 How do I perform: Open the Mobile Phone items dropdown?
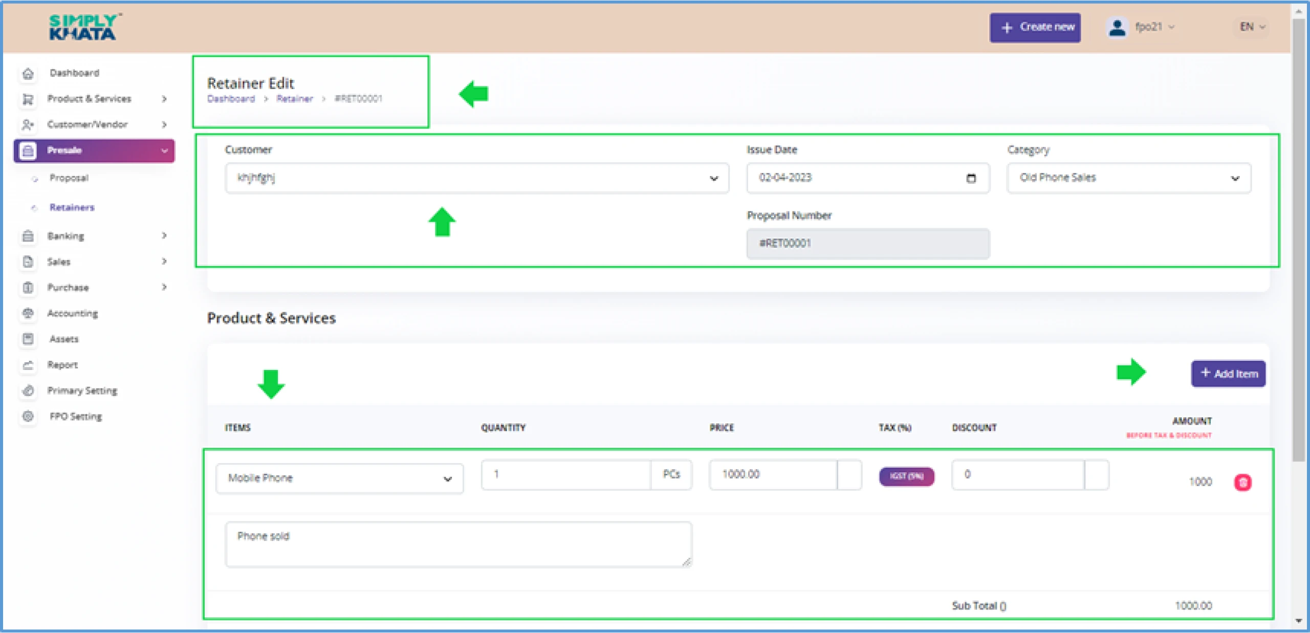point(339,478)
